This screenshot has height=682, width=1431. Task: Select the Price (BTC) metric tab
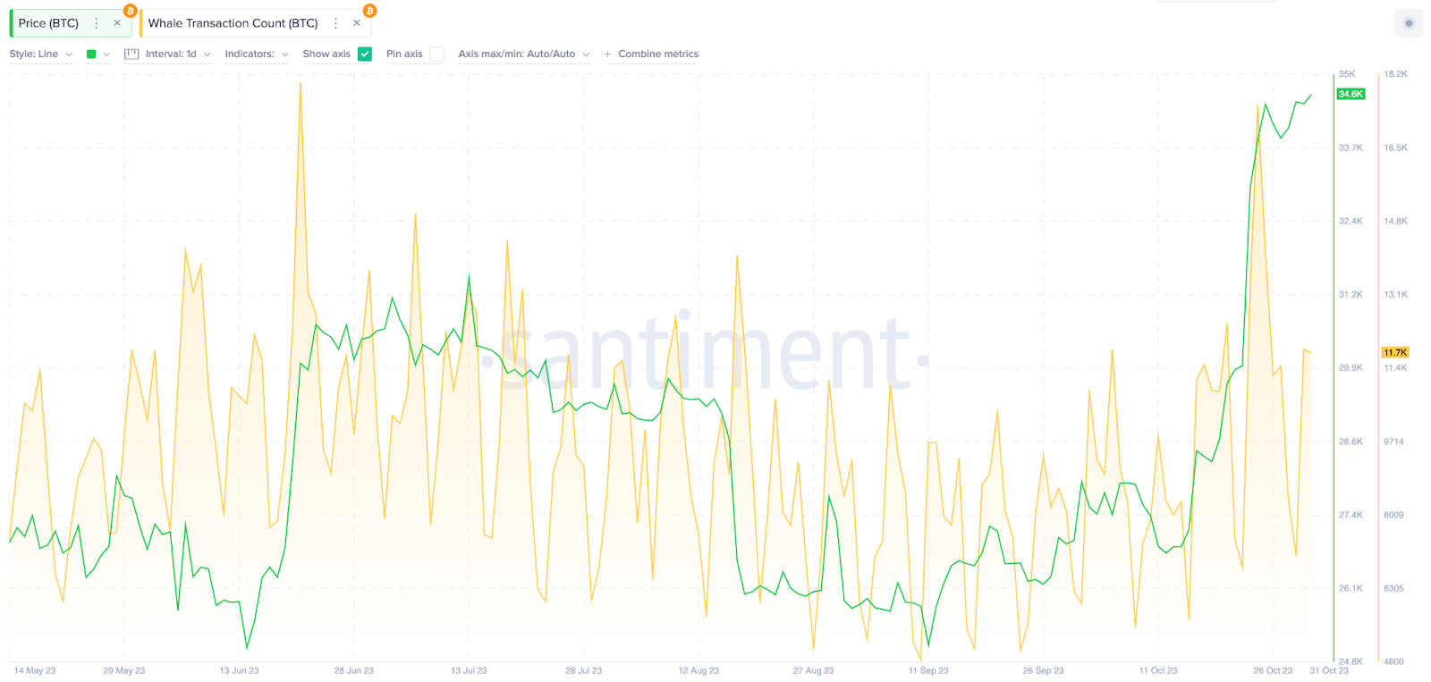click(49, 23)
